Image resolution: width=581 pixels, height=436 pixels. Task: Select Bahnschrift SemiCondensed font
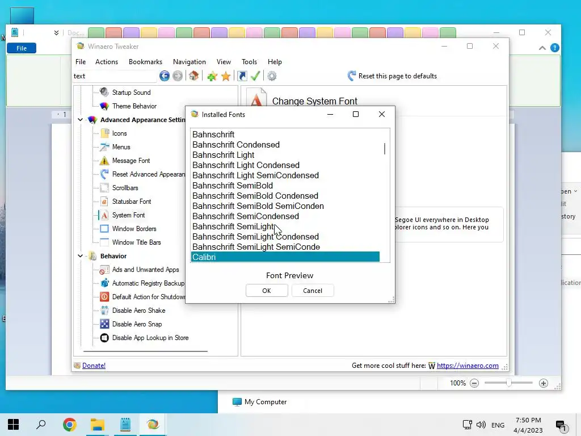coord(245,216)
